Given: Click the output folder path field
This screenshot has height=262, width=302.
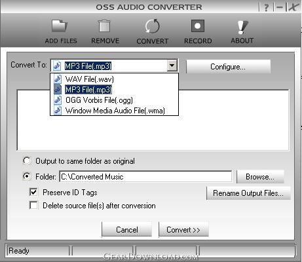Looking at the screenshot, I should point(145,176).
